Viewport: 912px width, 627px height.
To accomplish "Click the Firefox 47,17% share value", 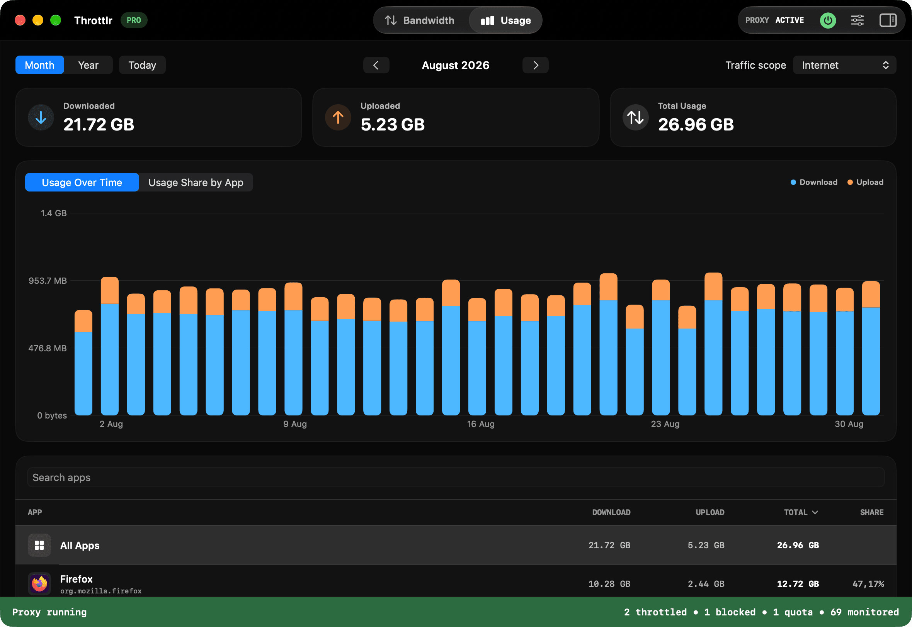I will pos(868,584).
